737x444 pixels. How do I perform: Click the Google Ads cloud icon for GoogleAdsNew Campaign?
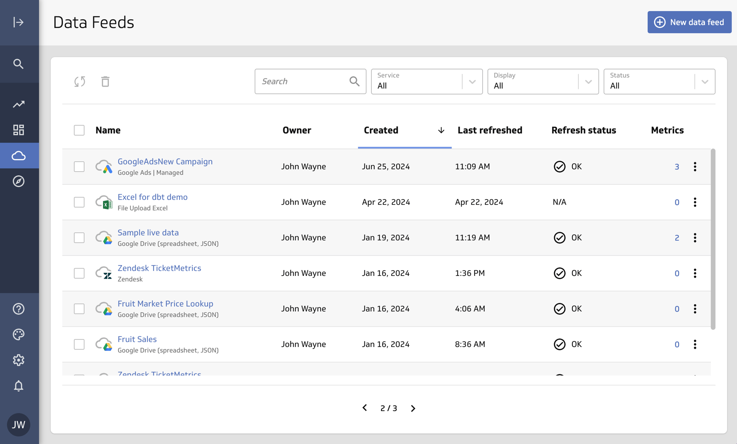pos(104,166)
